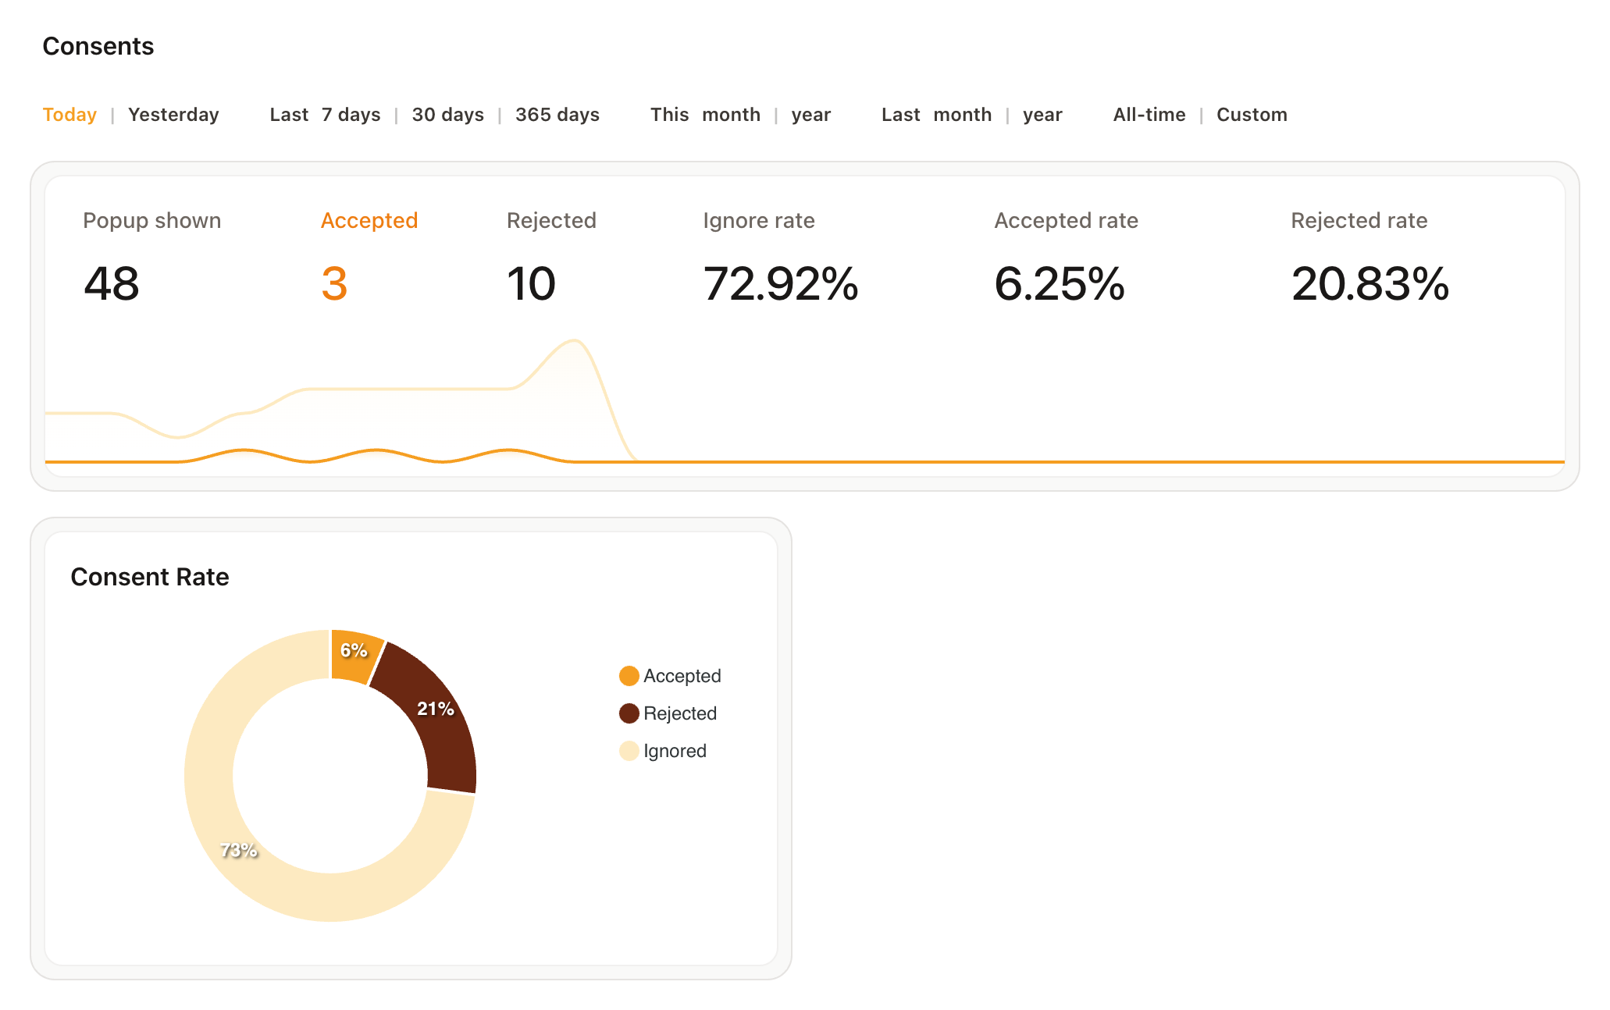The height and width of the screenshot is (1010, 1610).
Task: Choose the 365 days range
Action: point(557,115)
